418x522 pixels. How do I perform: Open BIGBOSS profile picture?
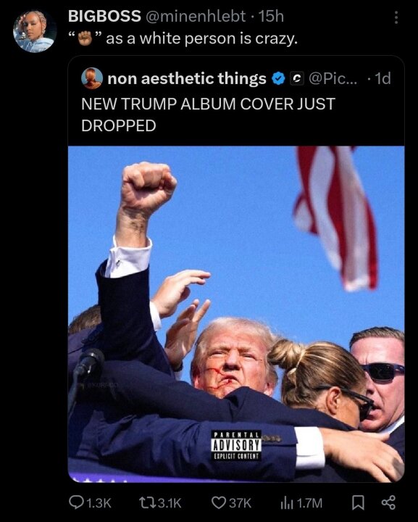pyautogui.click(x=35, y=31)
